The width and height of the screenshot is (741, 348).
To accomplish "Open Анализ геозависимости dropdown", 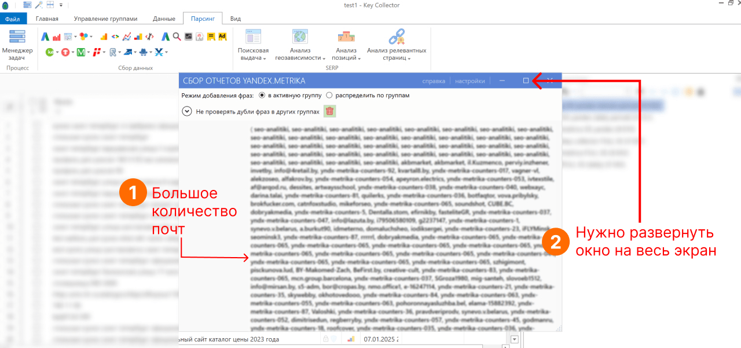I will point(299,45).
